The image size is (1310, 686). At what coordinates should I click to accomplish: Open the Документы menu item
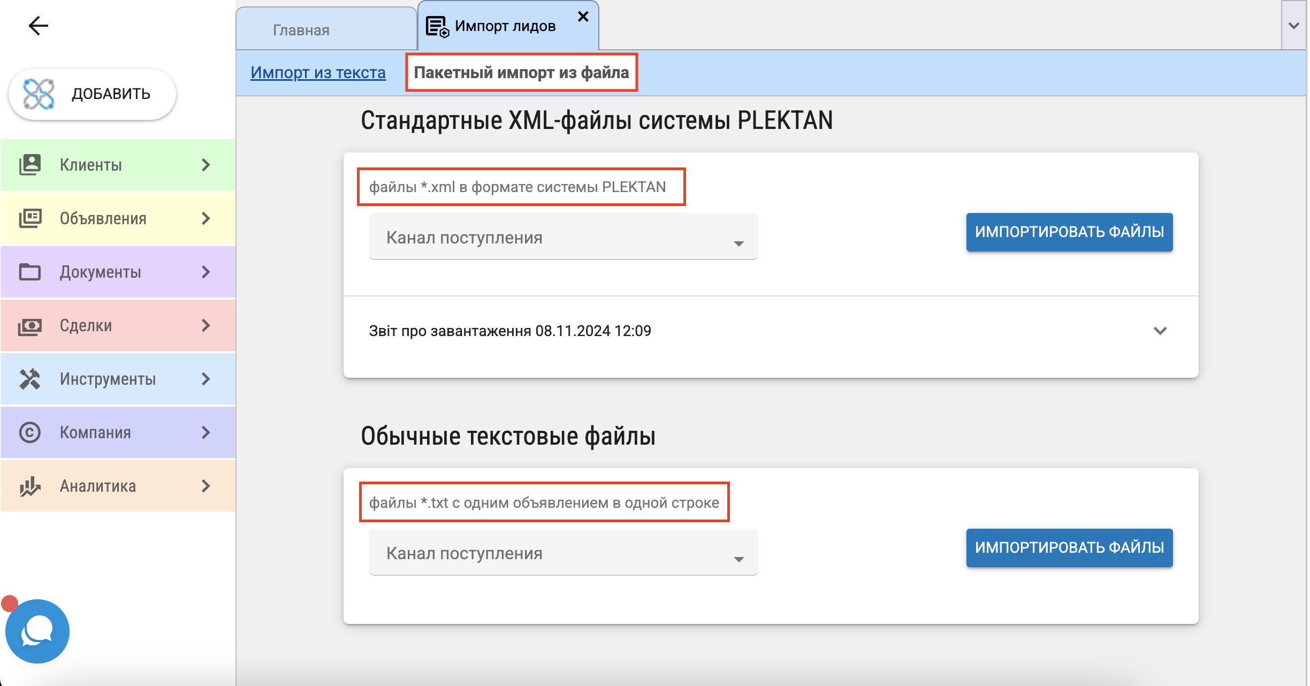point(118,272)
